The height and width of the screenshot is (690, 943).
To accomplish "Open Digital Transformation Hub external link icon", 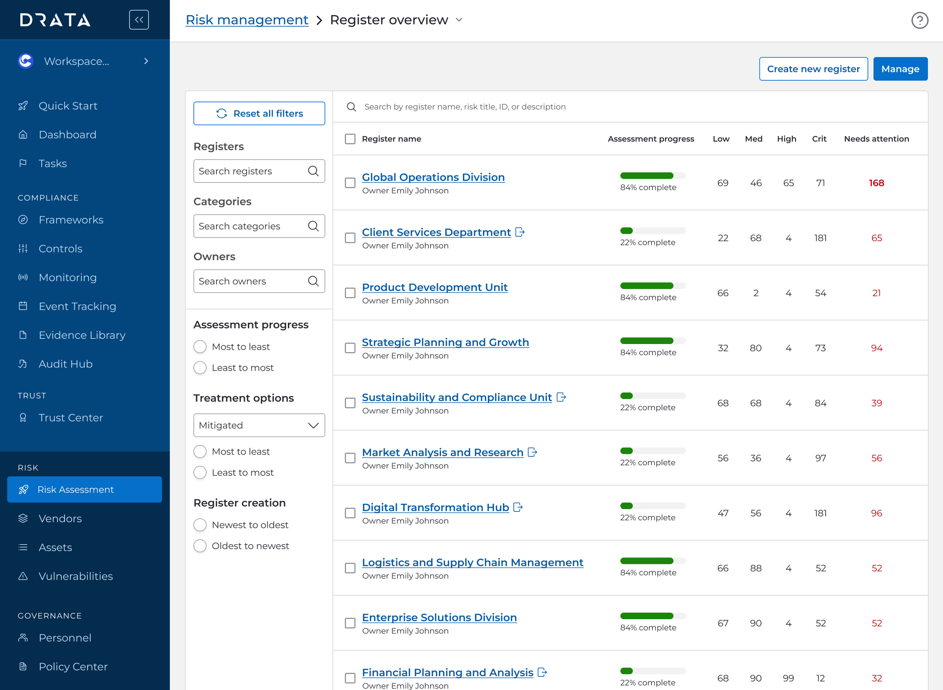I will point(518,507).
